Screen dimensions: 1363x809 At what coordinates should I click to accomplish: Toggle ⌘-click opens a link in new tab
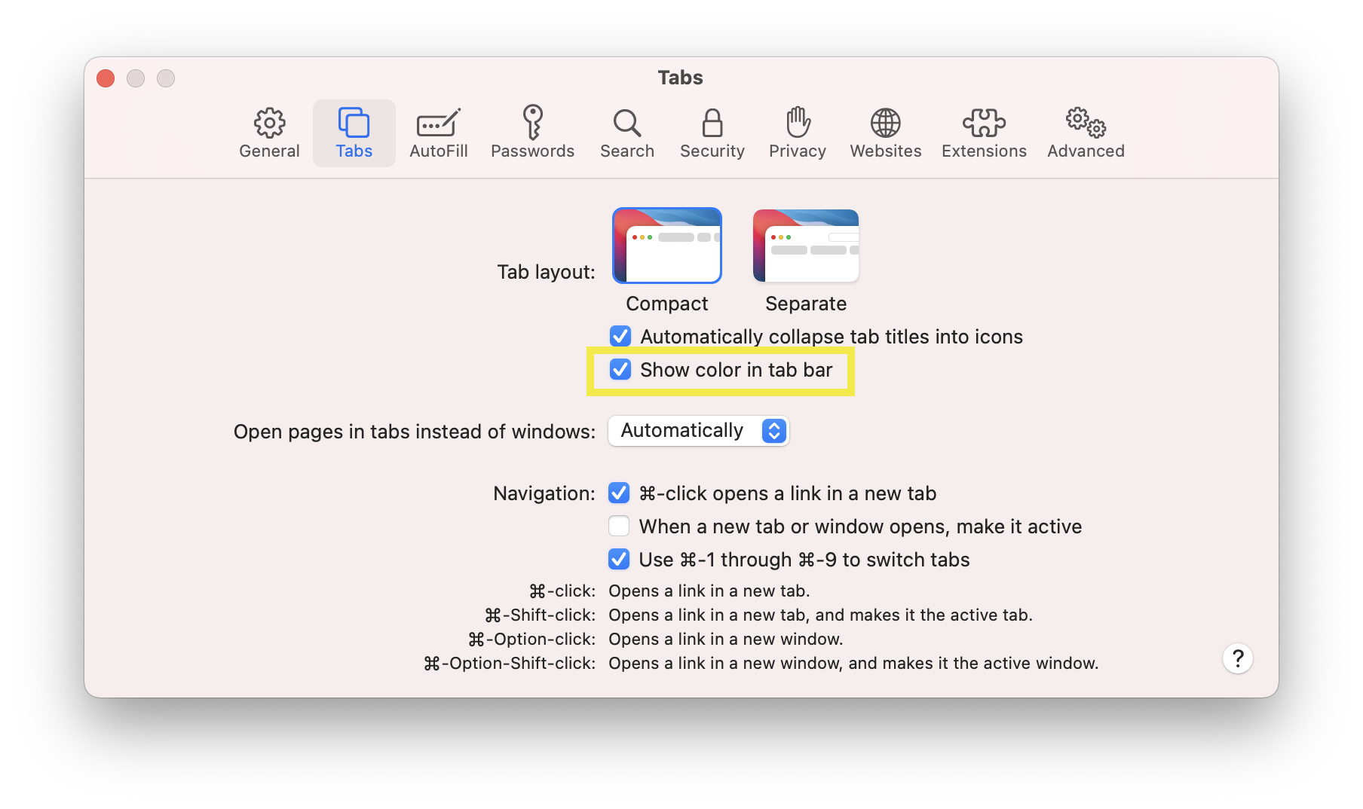point(619,493)
